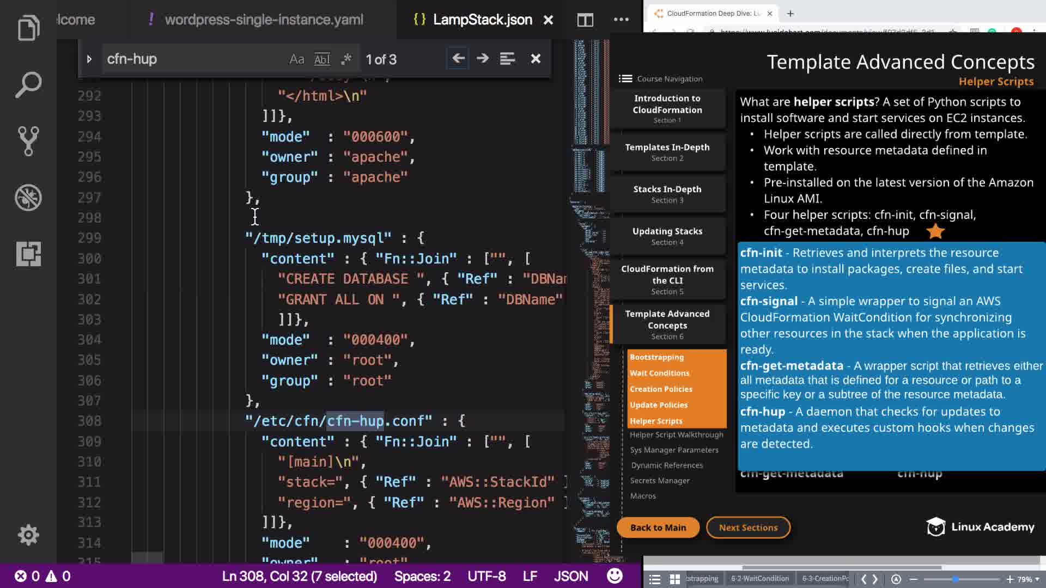Open the Explorer files panel

coord(28,27)
